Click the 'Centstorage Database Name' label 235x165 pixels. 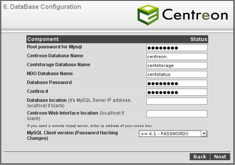pos(59,65)
